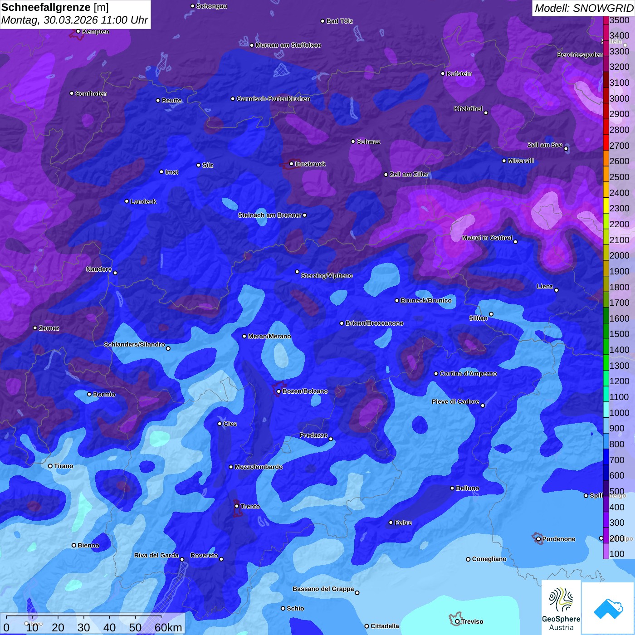Viewport: 635px width, 635px height.
Task: Click the Pieve di Cadore label
Action: pos(455,401)
